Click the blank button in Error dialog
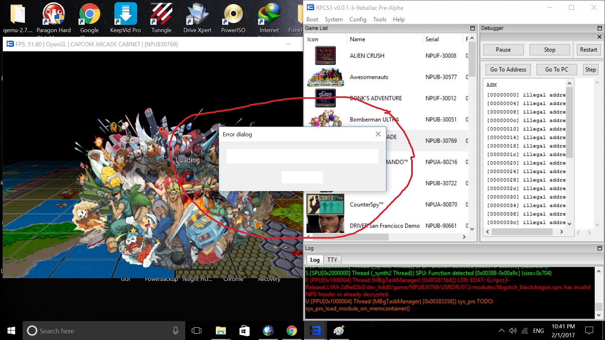Screen dimensions: 605x340 (302, 177)
